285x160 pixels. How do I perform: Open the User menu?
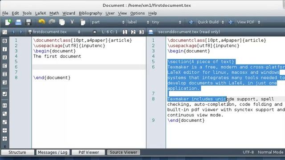(x=110, y=13)
